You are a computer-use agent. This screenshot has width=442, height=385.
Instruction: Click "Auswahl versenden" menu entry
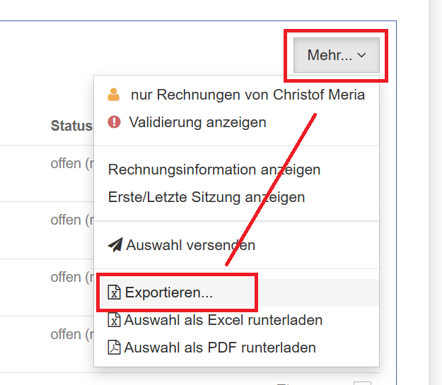click(x=190, y=245)
